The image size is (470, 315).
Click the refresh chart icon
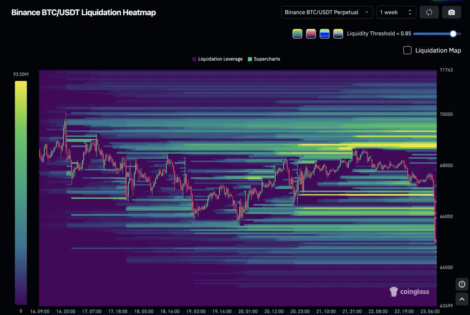pyautogui.click(x=429, y=12)
